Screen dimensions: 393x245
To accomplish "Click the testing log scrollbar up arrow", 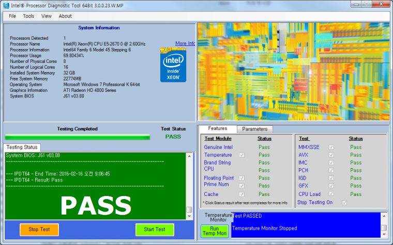I will click(189, 156).
